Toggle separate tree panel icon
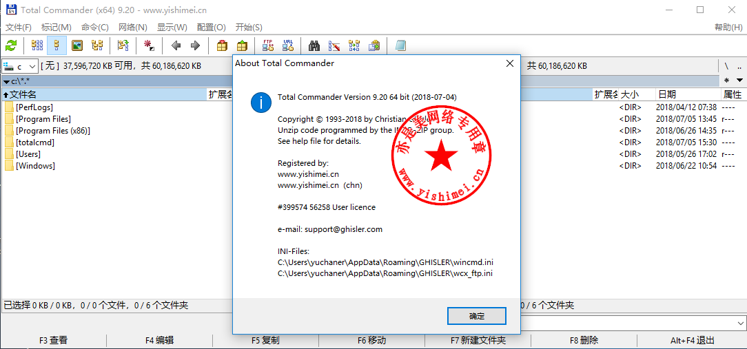747x349 pixels. pos(123,45)
